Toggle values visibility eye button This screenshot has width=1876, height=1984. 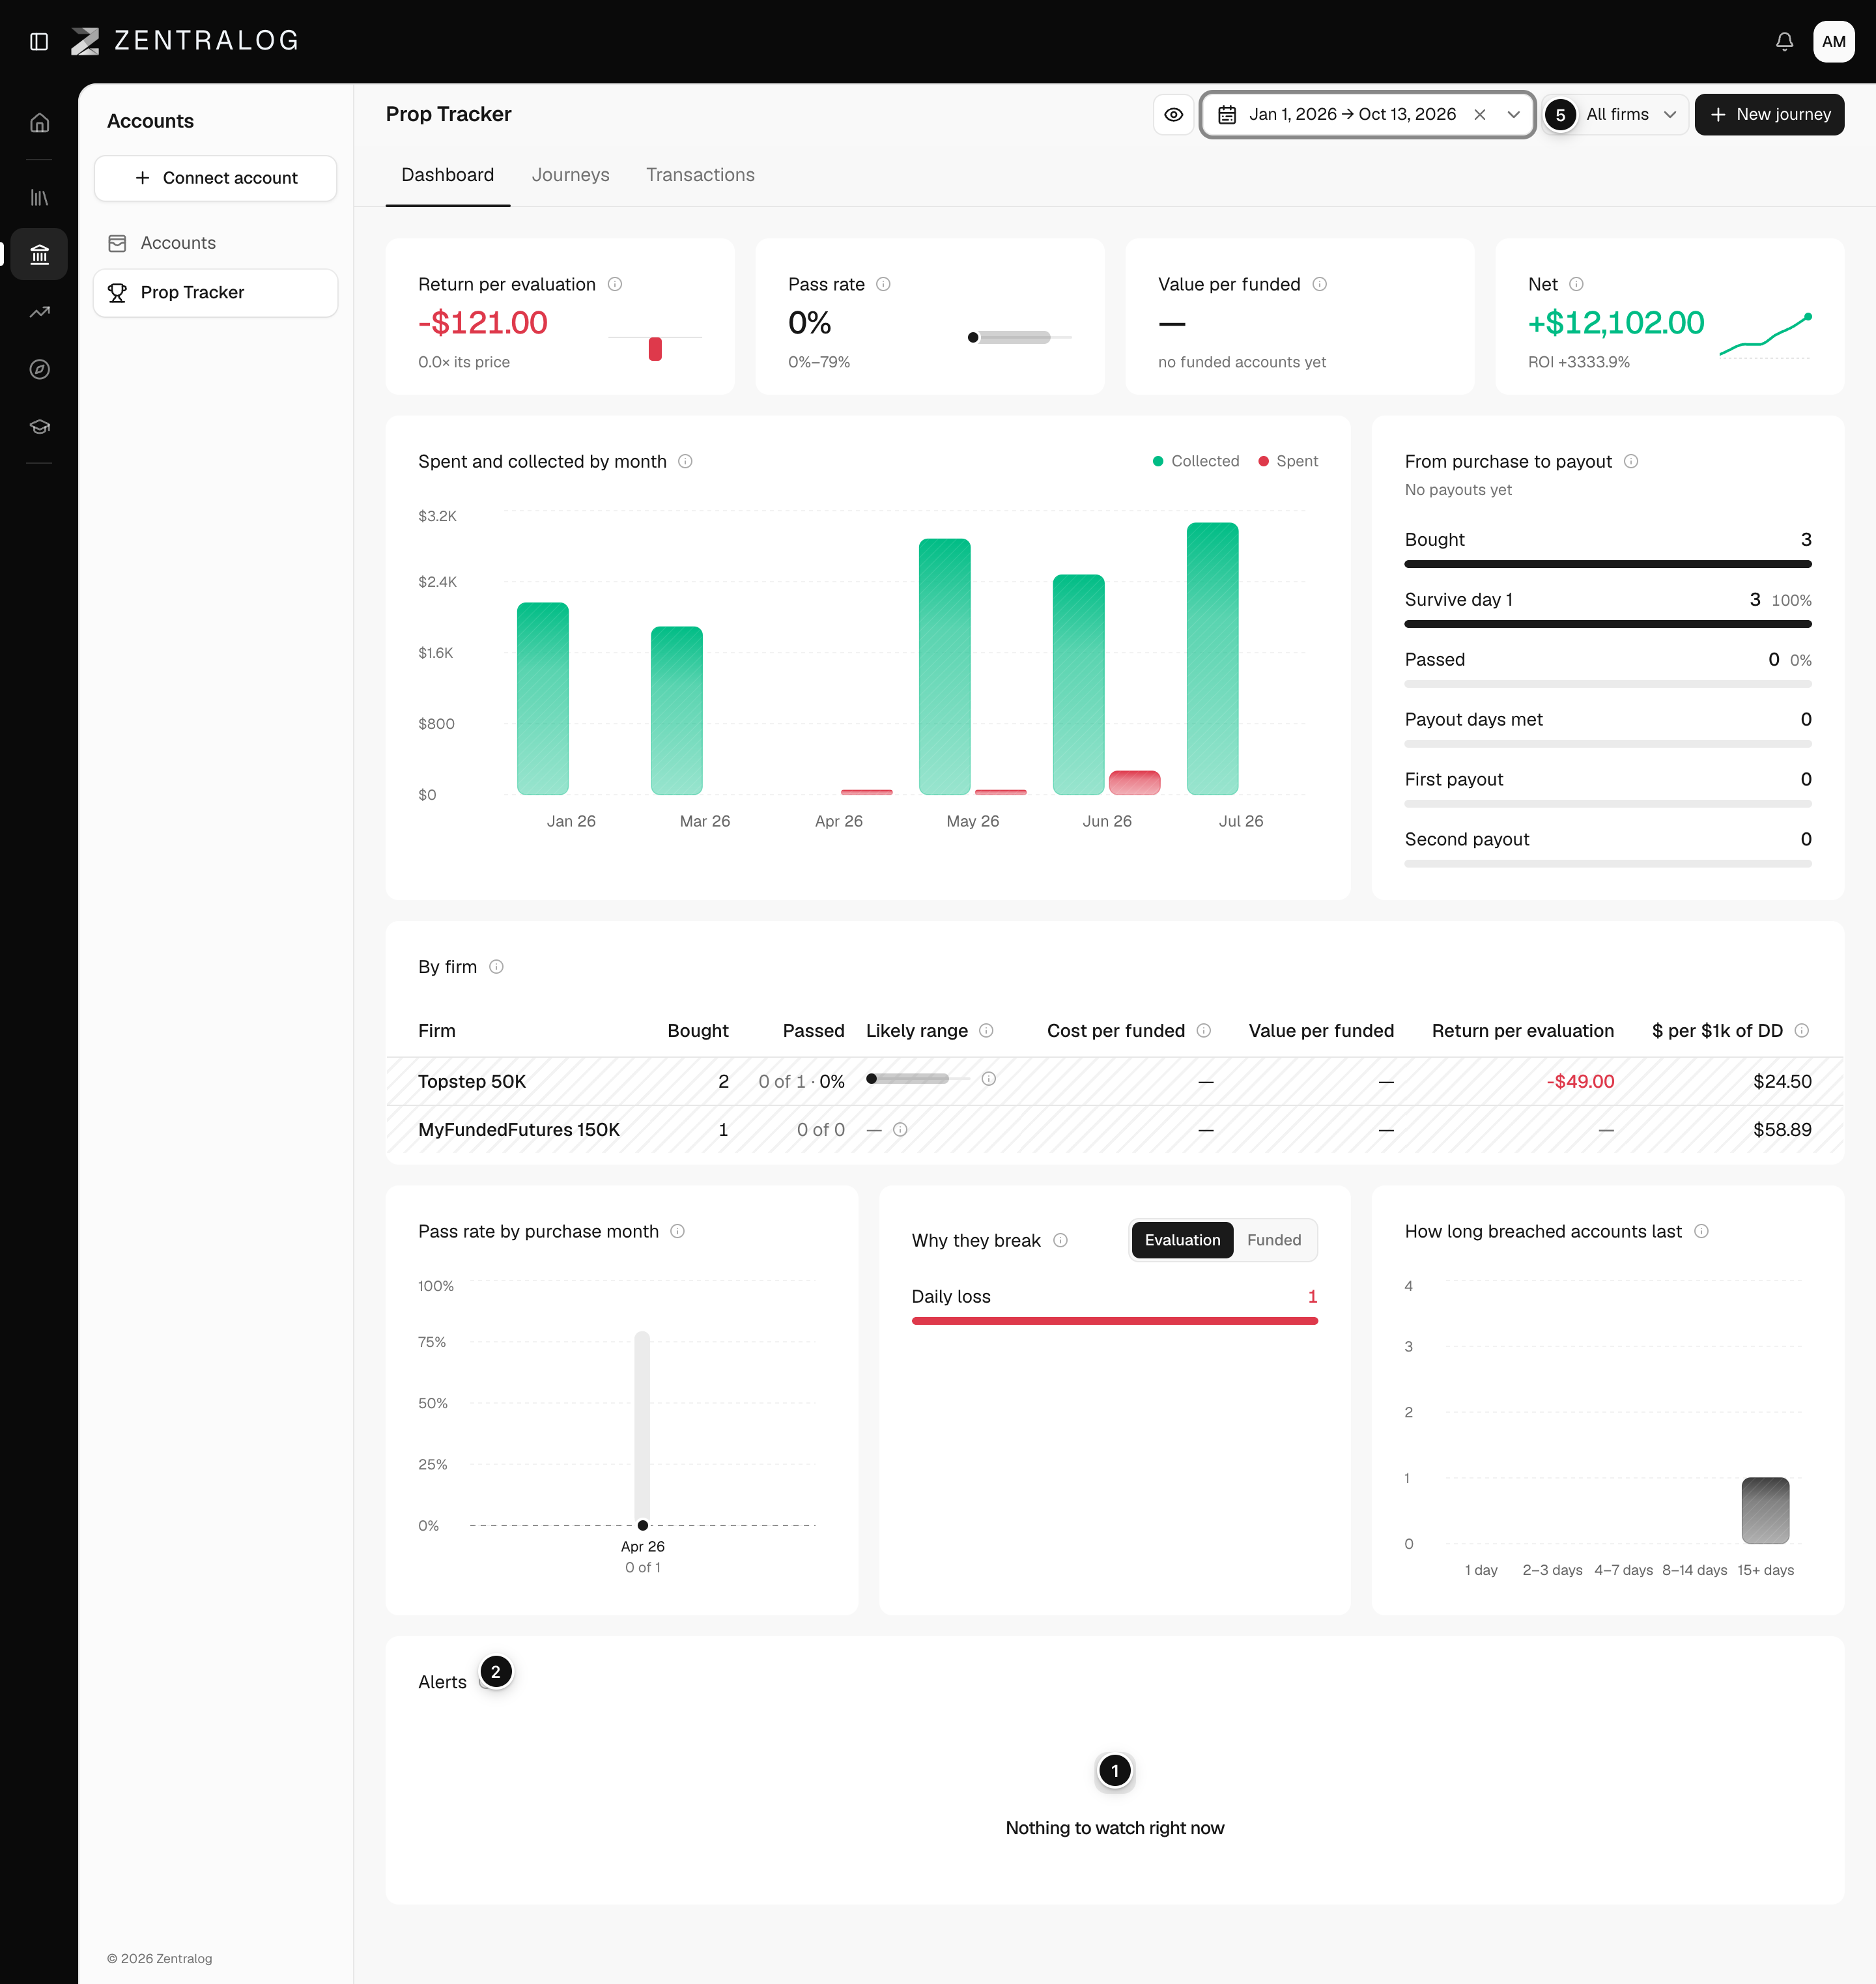(1173, 114)
